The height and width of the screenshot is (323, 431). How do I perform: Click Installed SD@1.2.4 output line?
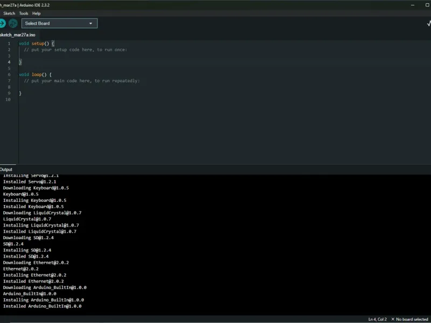coord(26,256)
